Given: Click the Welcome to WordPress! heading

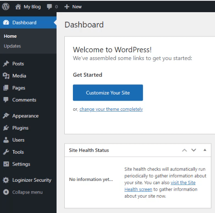Looking at the screenshot, I should pyautogui.click(x=112, y=49).
